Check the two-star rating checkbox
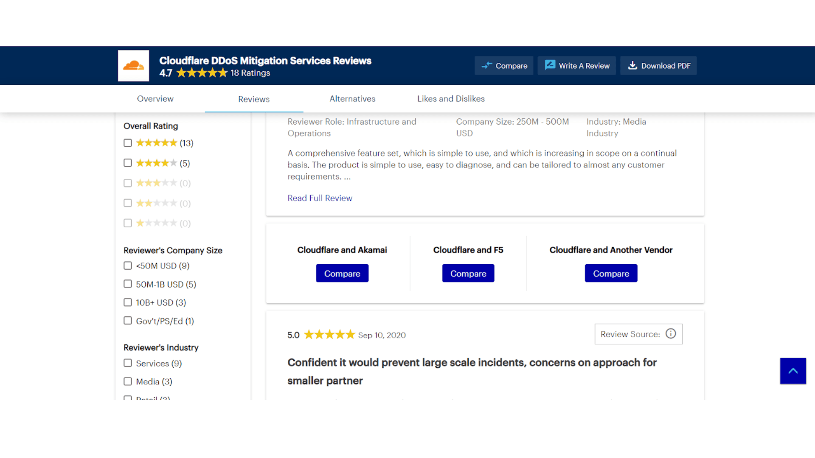815x458 pixels. tap(128, 203)
